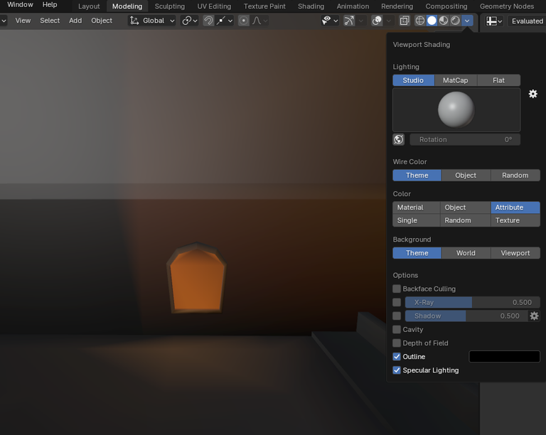This screenshot has width=546, height=435.
Task: Set Color to Object in Color section
Action: click(x=466, y=208)
